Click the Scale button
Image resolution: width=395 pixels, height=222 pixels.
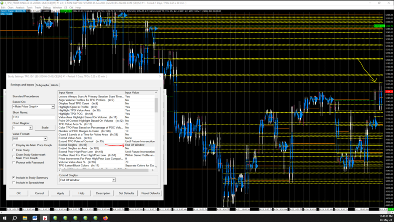click(x=45, y=128)
